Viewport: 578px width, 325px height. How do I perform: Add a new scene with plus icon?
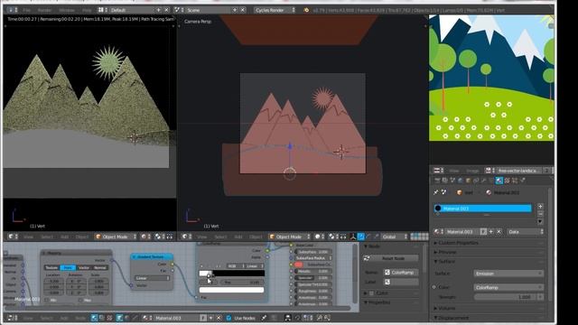pos(235,10)
